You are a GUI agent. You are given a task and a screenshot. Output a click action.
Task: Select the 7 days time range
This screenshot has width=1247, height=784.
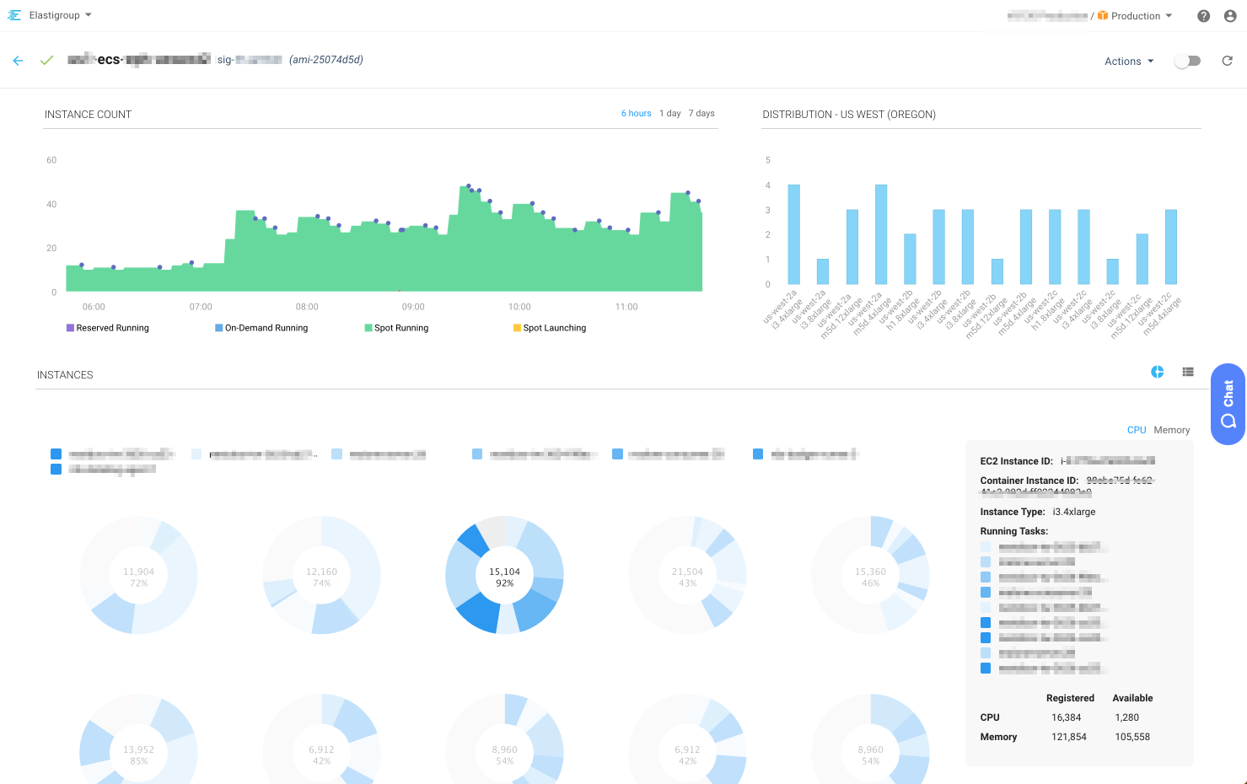[701, 113]
